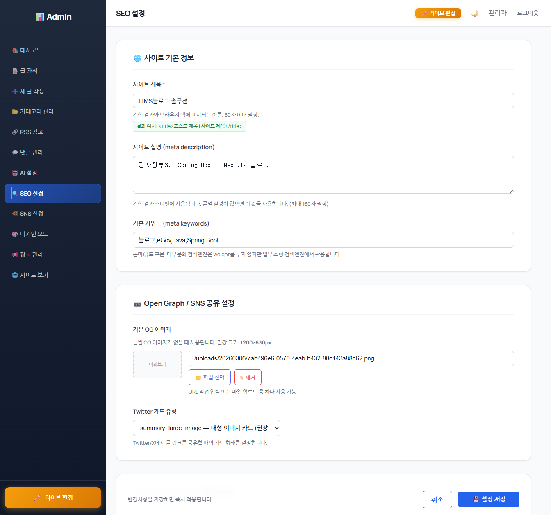551x515 pixels.
Task: Open 댓글 관리 in sidebar
Action: click(x=32, y=153)
